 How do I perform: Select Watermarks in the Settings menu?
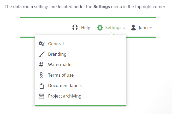(60, 65)
